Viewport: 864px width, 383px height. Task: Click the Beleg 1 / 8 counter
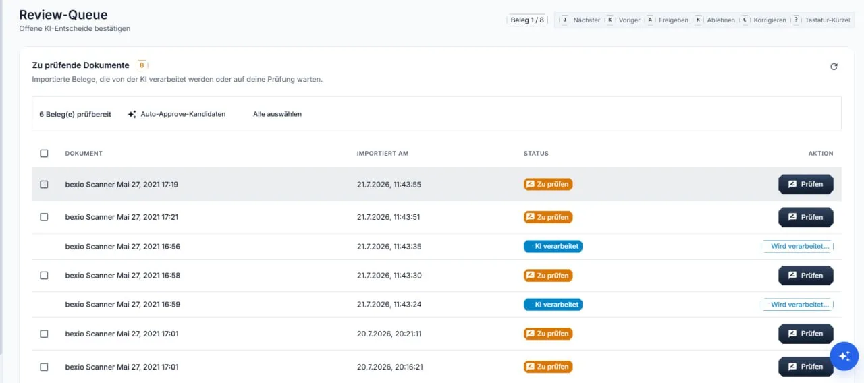pyautogui.click(x=527, y=20)
